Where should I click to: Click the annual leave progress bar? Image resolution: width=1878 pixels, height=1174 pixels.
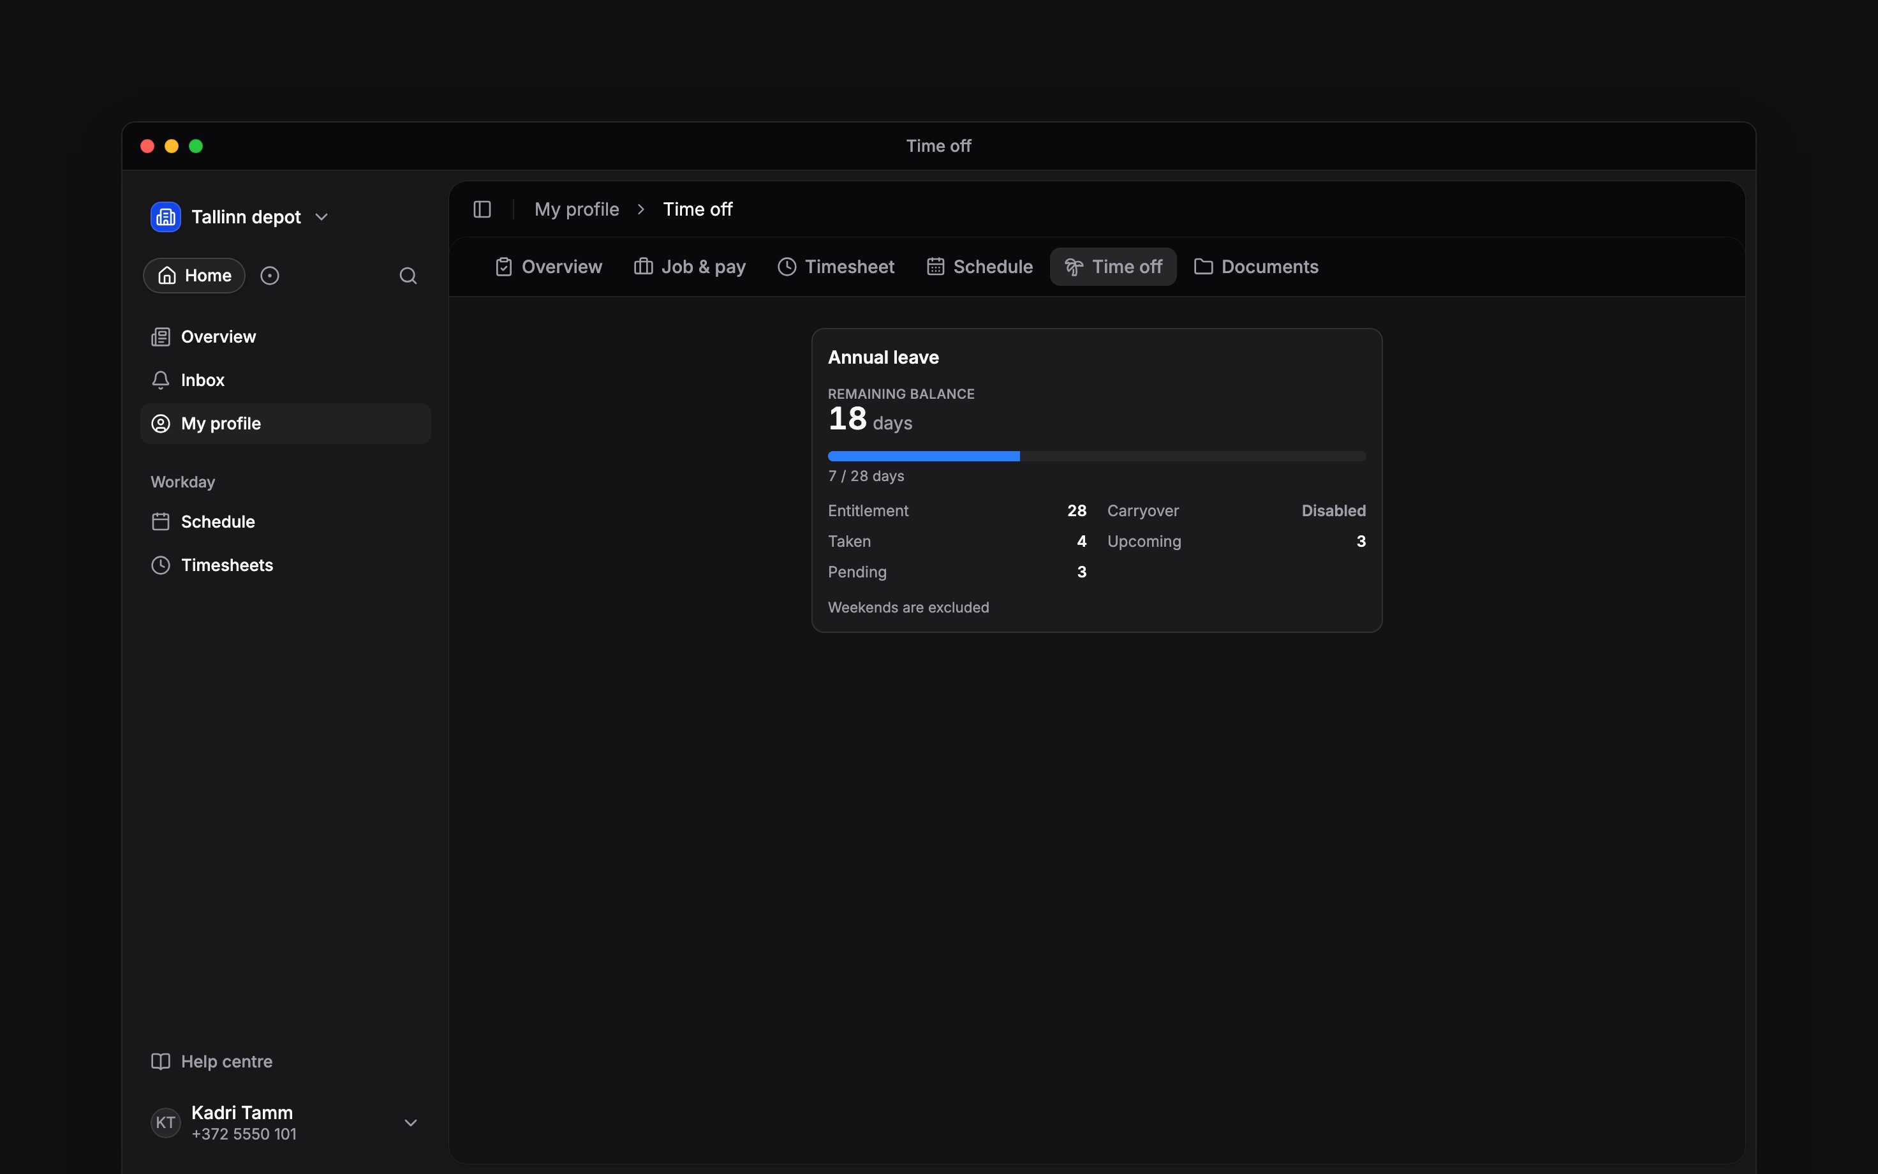(1097, 457)
